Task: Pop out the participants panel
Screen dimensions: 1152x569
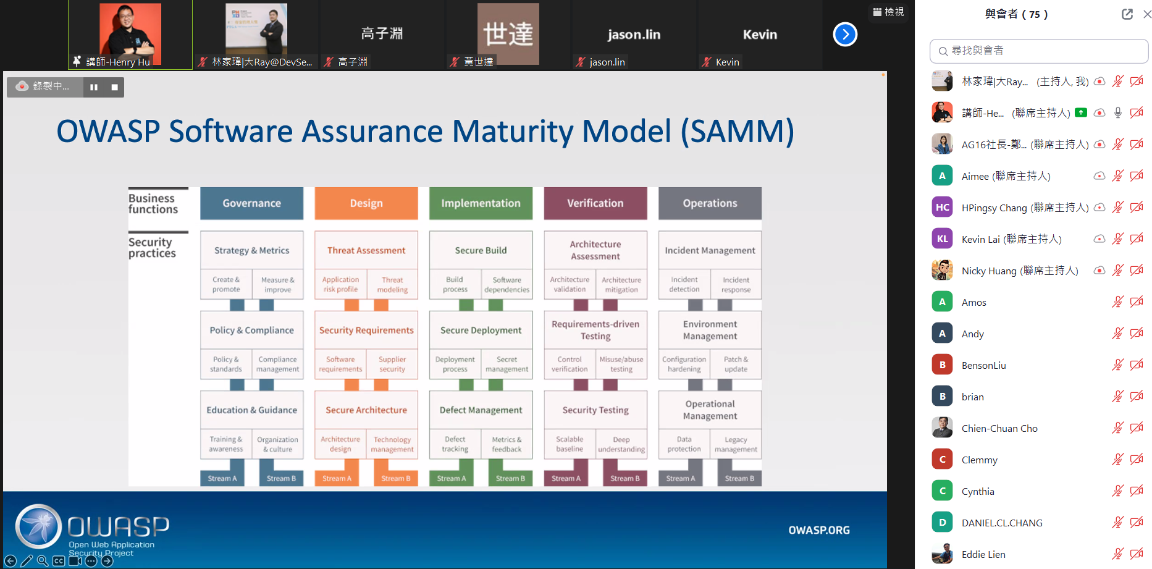Action: pos(1127,14)
